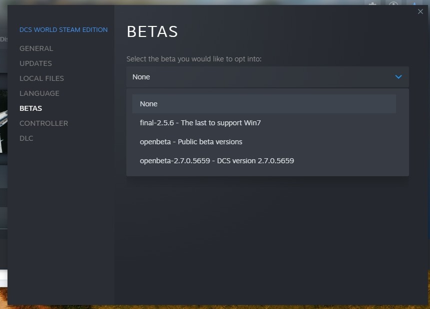Screen dimensions: 430x309
Task: Click the blue chevron on beta dropdown
Action: pos(398,77)
